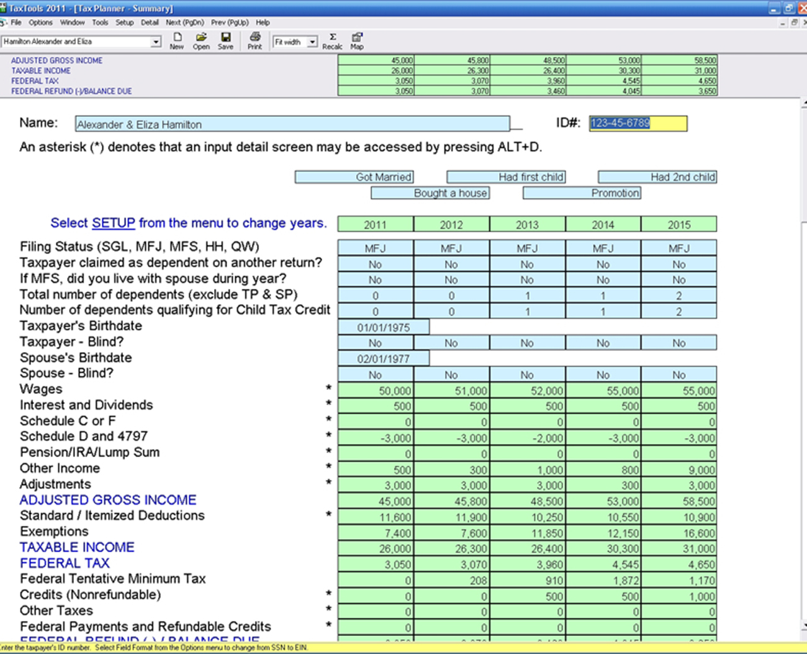Click the Save toolbar icon
Screen dimensions: 807x654
click(x=226, y=41)
